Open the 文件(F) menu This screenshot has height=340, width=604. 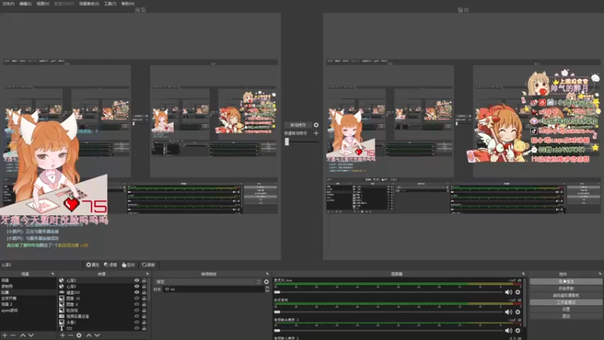8,4
